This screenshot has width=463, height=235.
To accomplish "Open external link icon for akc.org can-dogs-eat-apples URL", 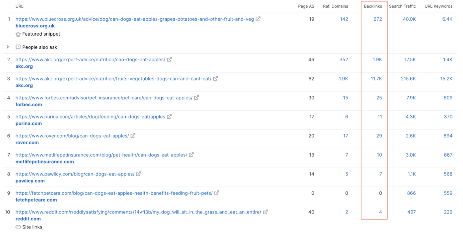I will click(169, 59).
